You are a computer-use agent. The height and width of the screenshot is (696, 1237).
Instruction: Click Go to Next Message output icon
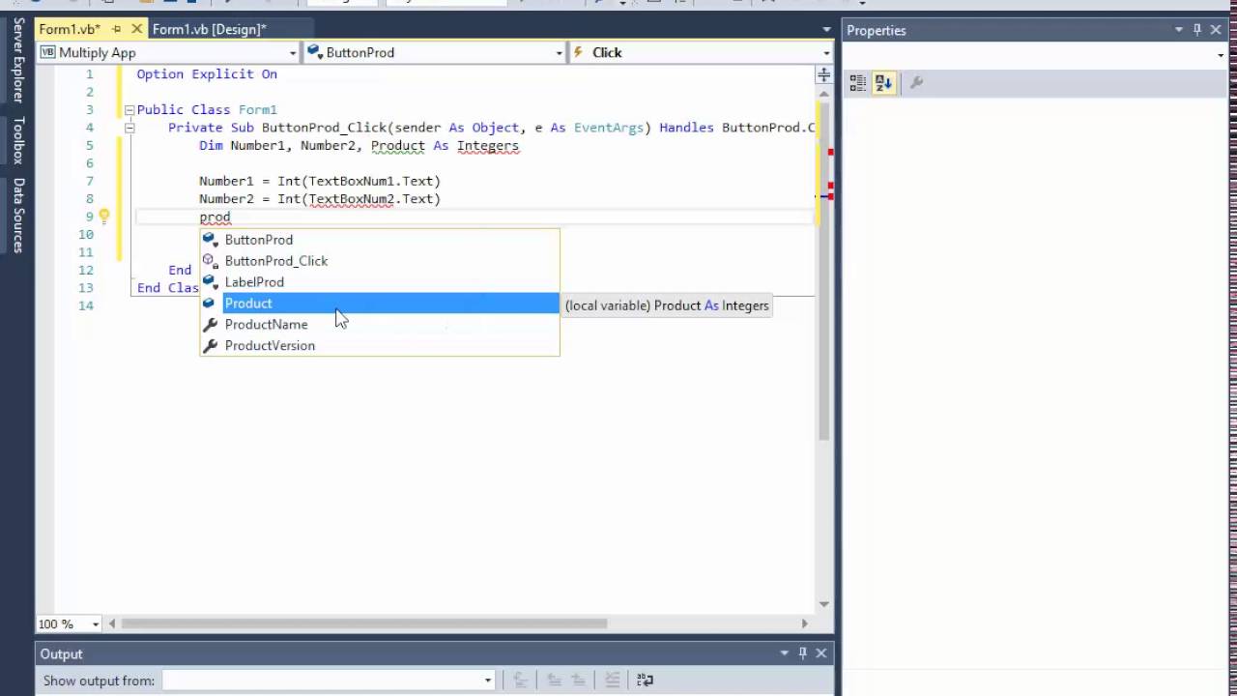point(578,681)
